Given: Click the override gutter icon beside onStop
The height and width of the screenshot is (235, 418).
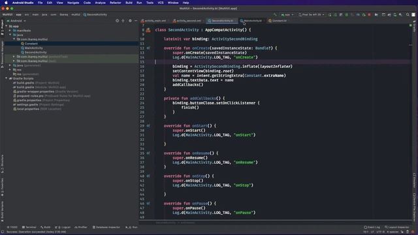Looking at the screenshot, I should point(148,176).
